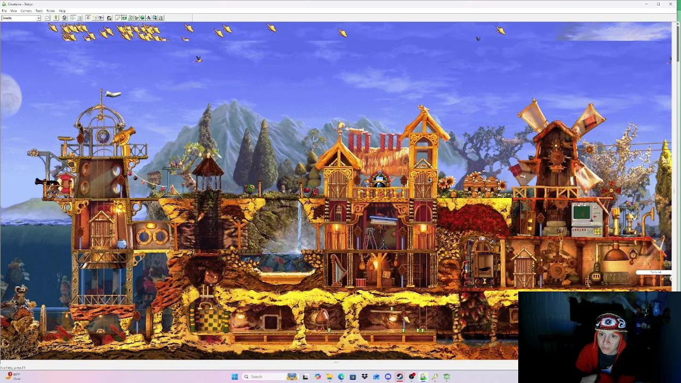
Task: Open Dropbox from the taskbar
Action: 364,377
